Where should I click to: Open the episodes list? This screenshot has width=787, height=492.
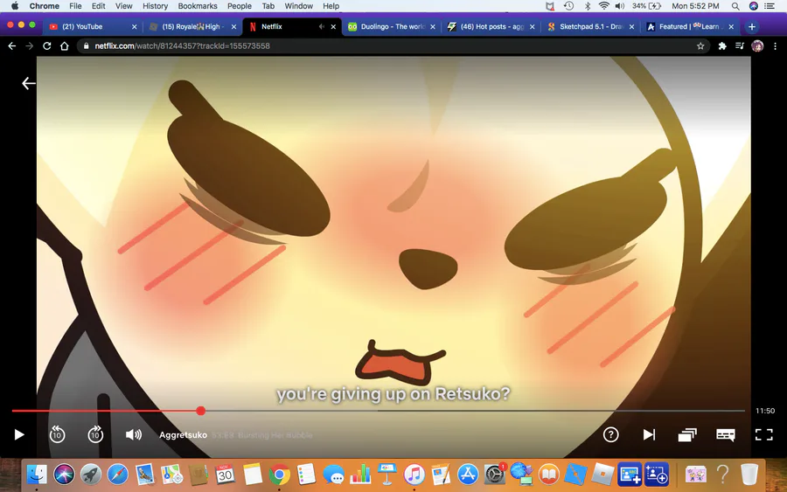pyautogui.click(x=687, y=434)
